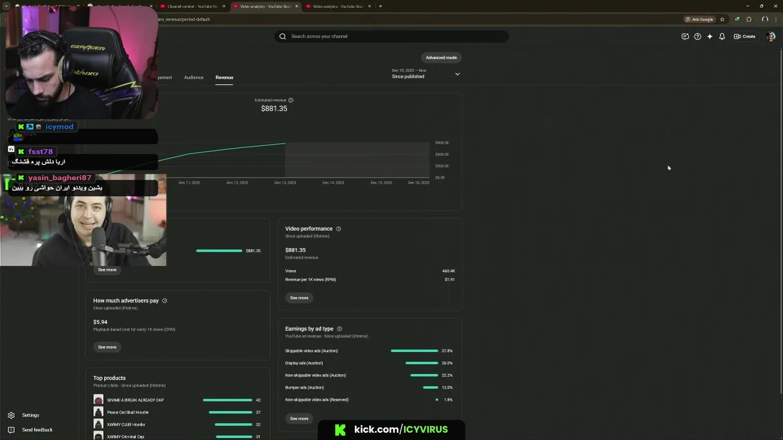Click the sparkle Ask Studio icon
This screenshot has height=440, width=783.
(x=710, y=36)
